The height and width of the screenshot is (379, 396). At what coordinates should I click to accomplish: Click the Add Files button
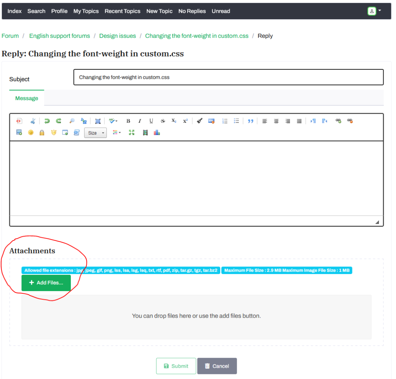click(46, 283)
